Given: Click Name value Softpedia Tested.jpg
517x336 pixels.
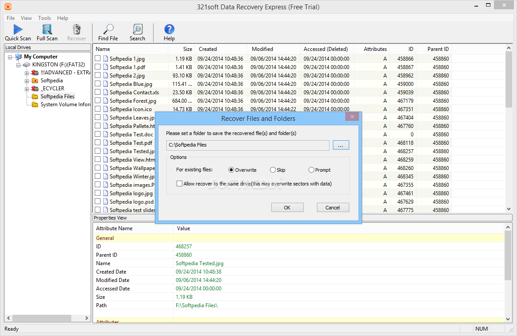Looking at the screenshot, I should point(200,263).
